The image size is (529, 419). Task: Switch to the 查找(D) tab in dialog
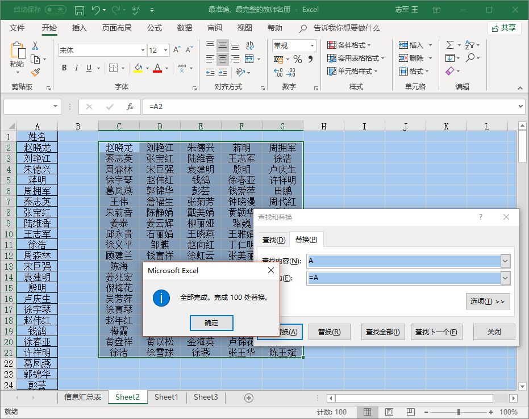pos(274,240)
